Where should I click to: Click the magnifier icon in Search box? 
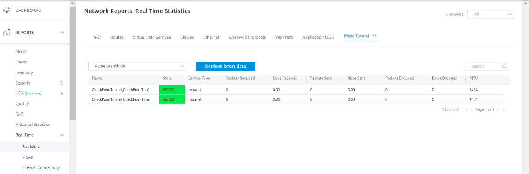[504, 66]
